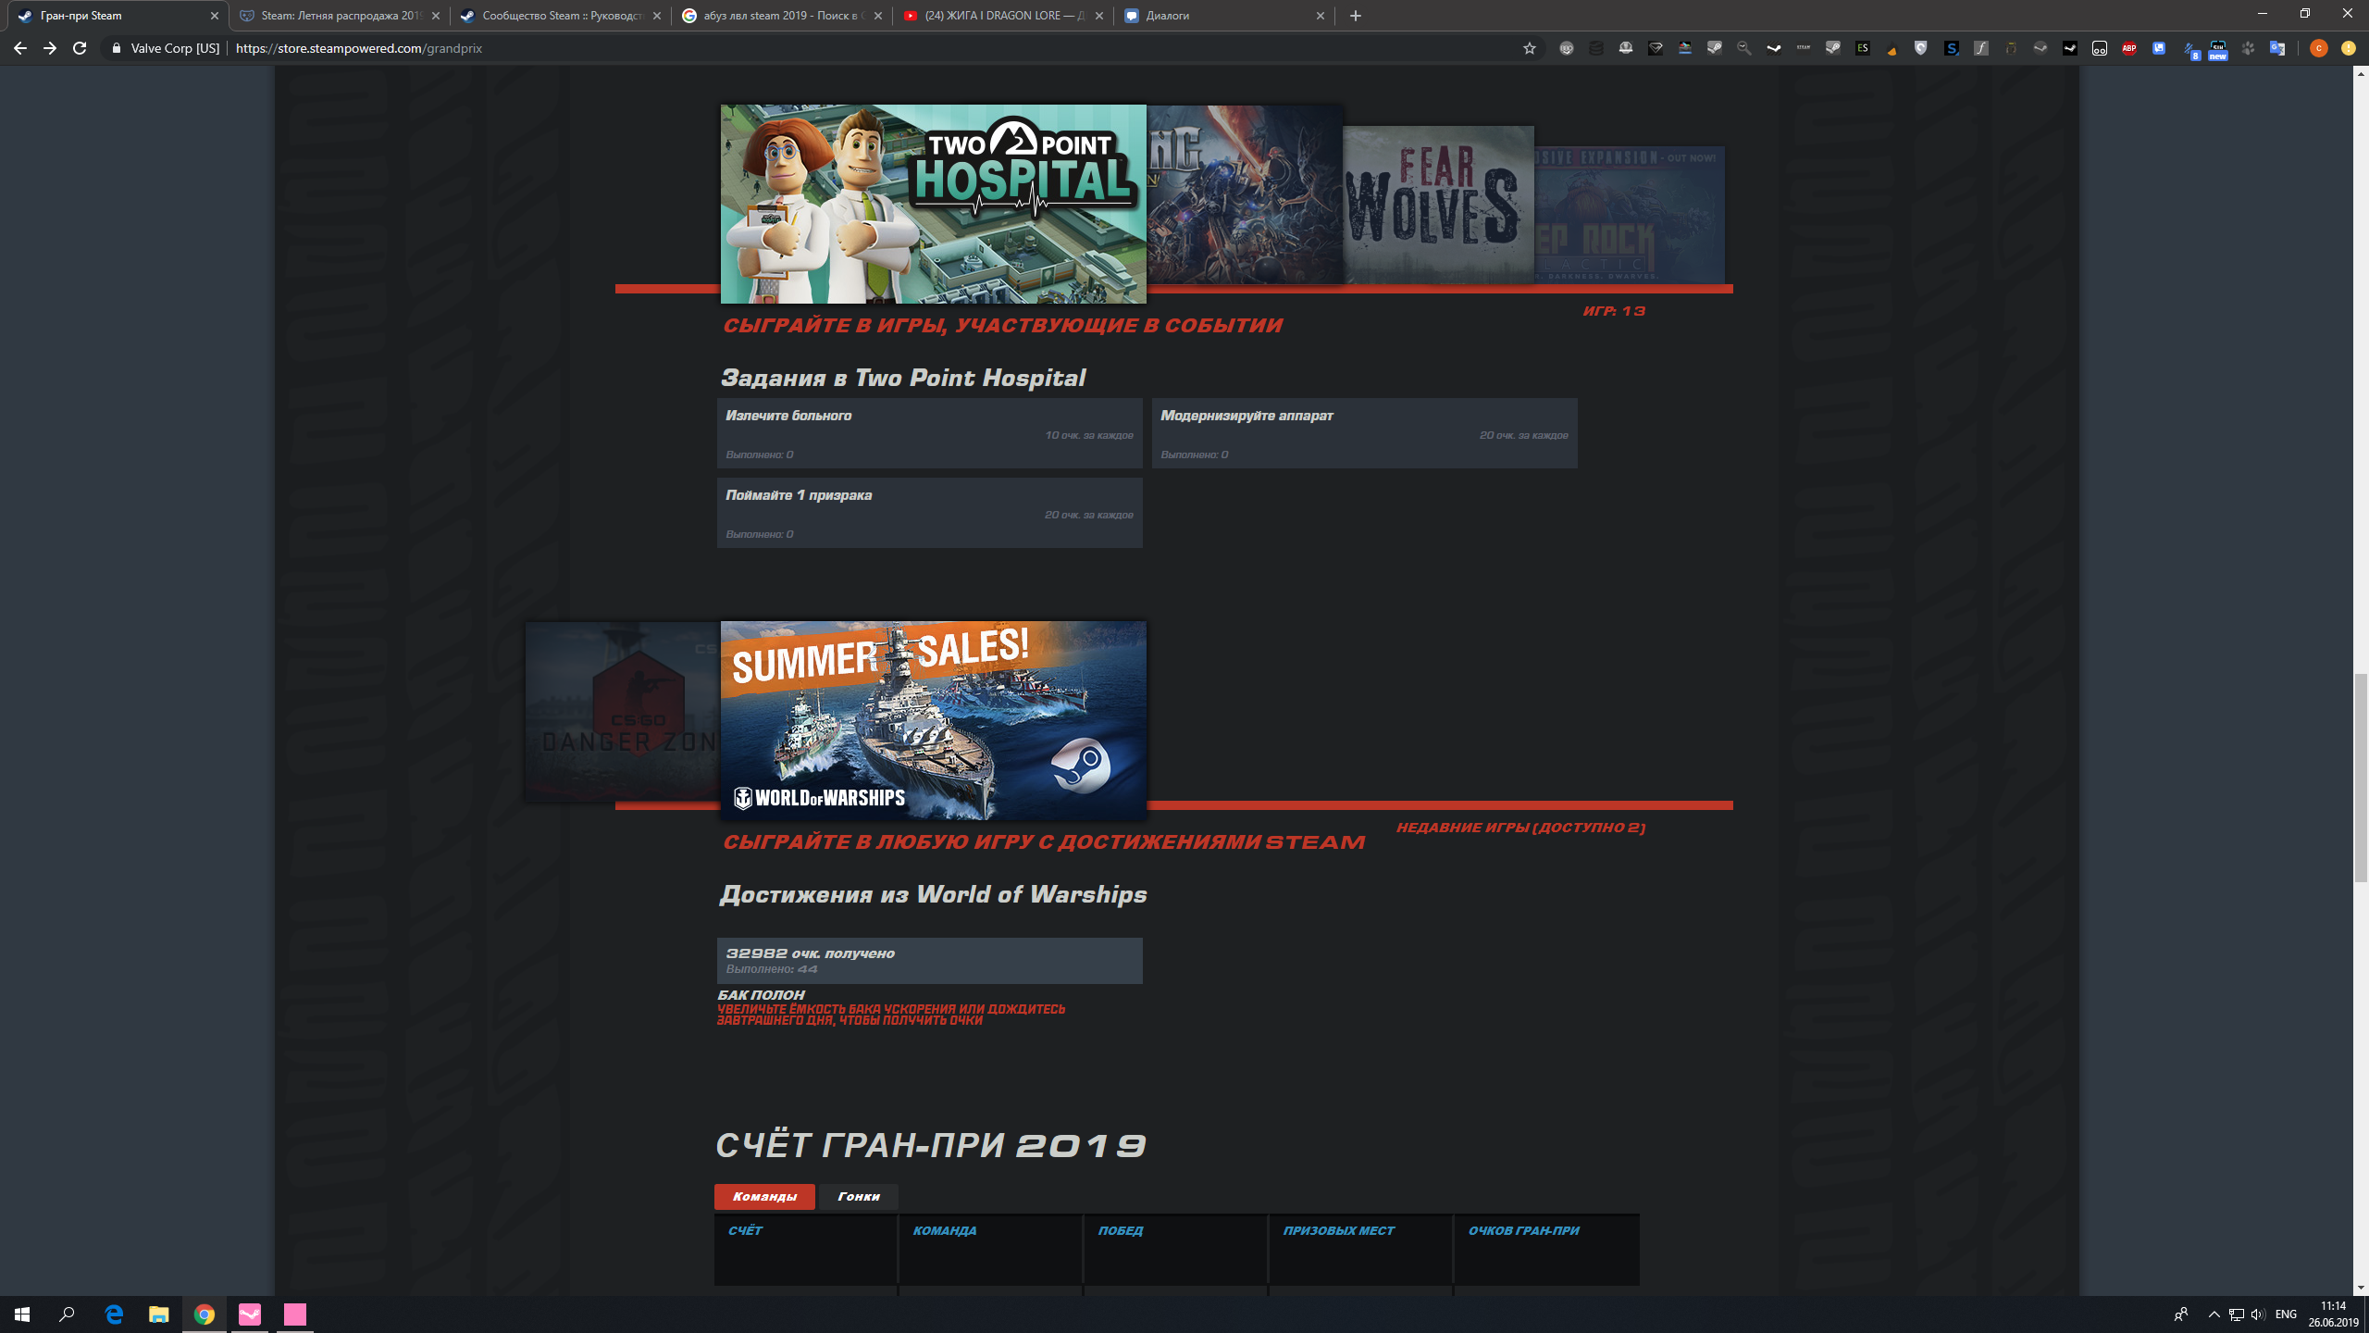
Task: Open Windows search from the taskbar
Action: 67,1314
